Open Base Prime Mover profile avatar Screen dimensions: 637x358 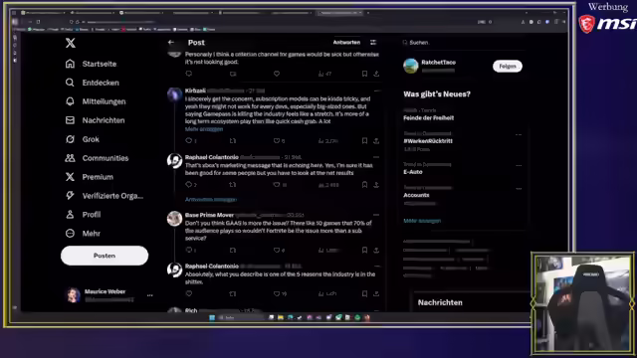tap(174, 219)
